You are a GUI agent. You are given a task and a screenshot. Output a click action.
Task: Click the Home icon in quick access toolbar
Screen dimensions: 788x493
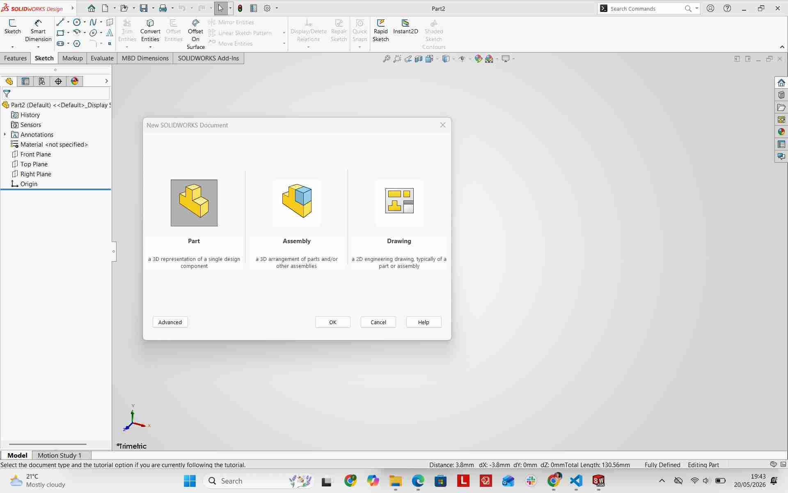92,8
